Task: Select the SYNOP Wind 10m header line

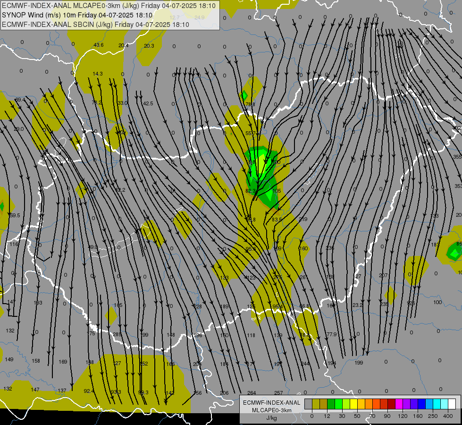Action: (x=77, y=15)
